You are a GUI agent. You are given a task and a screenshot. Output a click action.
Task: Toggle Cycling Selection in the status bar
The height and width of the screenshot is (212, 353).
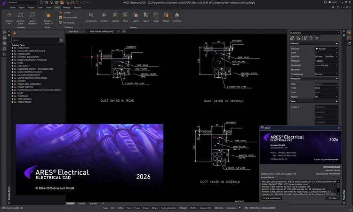click(168, 208)
